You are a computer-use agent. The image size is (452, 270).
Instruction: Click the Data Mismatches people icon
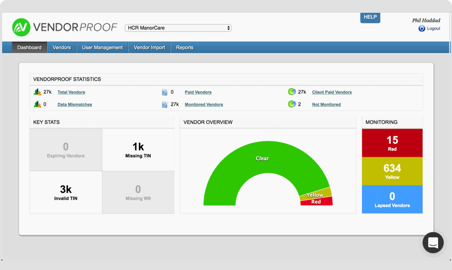tap(37, 104)
